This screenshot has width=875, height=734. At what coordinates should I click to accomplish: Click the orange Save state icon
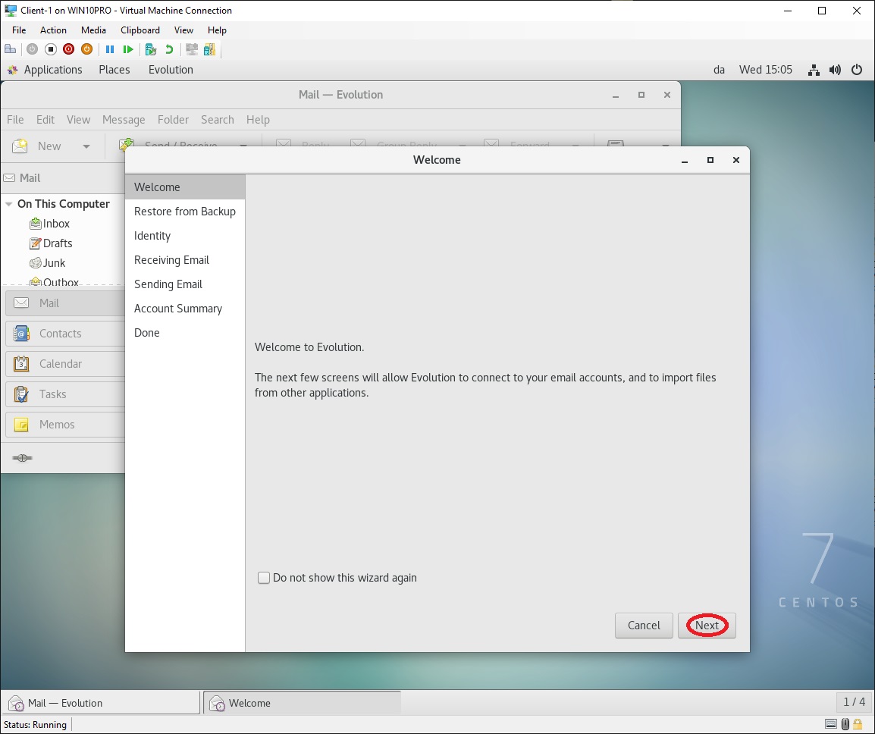86,49
